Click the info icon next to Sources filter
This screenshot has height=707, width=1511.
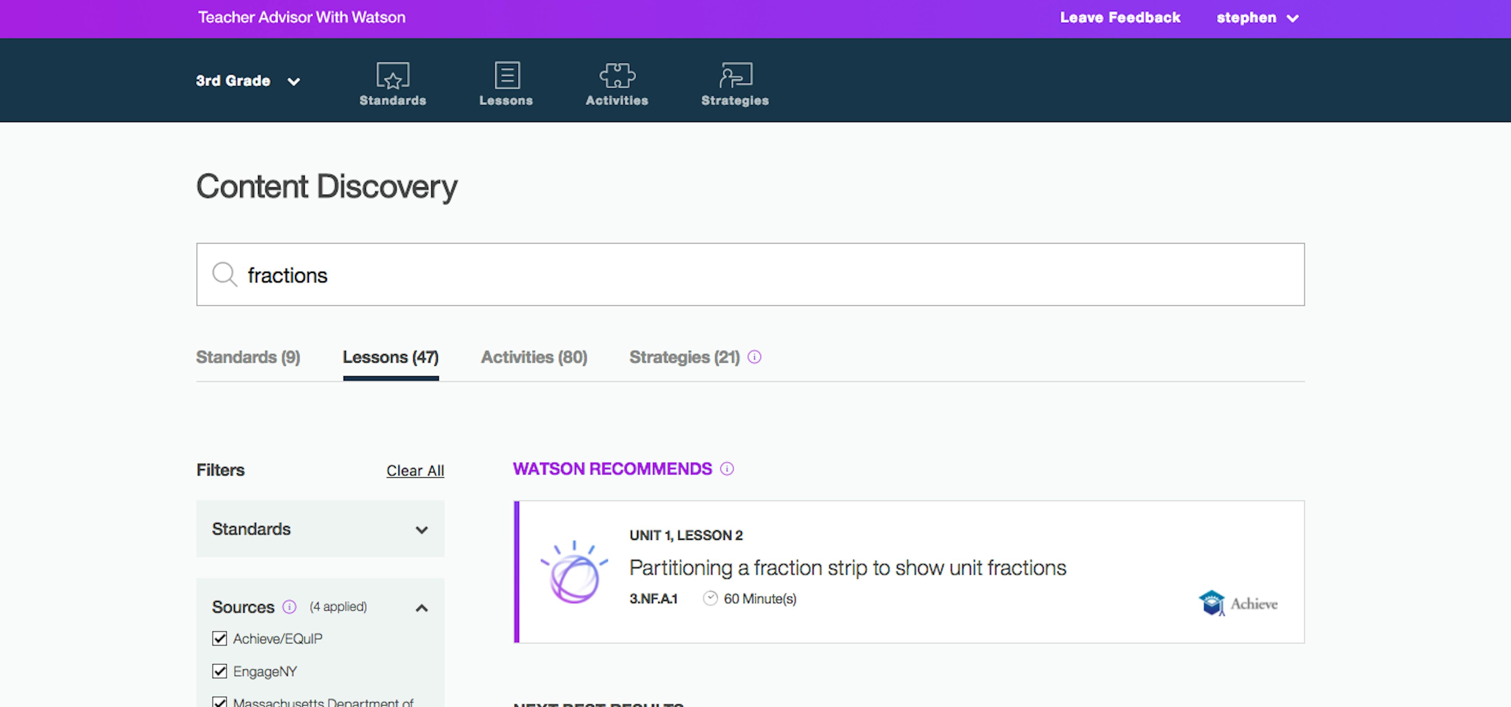click(289, 607)
